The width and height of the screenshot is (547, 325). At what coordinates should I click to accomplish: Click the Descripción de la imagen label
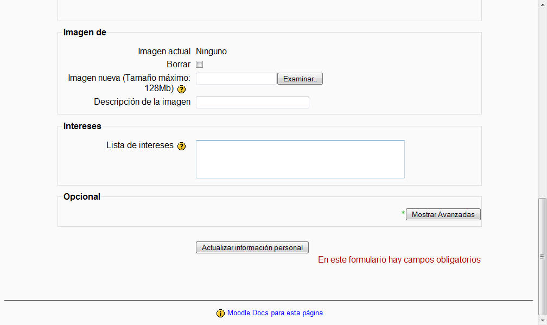[142, 102]
